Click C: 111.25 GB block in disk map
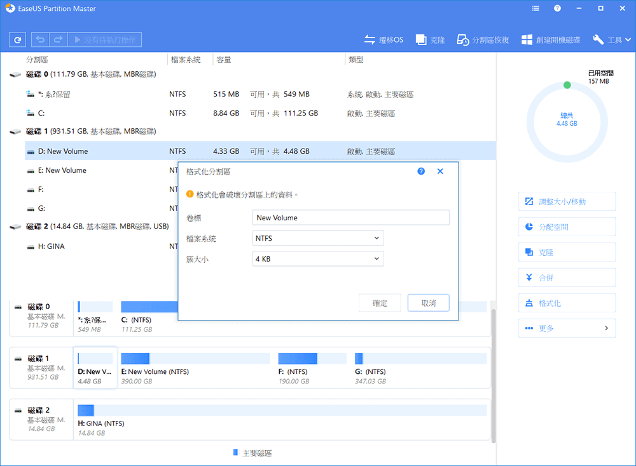The height and width of the screenshot is (466, 636). click(148, 317)
